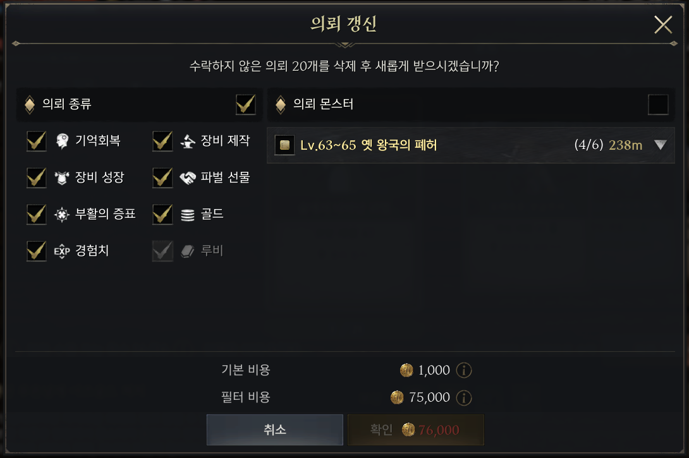Click the handshake icon for 파벌 선물
Screen dimensions: 689x458
187,178
